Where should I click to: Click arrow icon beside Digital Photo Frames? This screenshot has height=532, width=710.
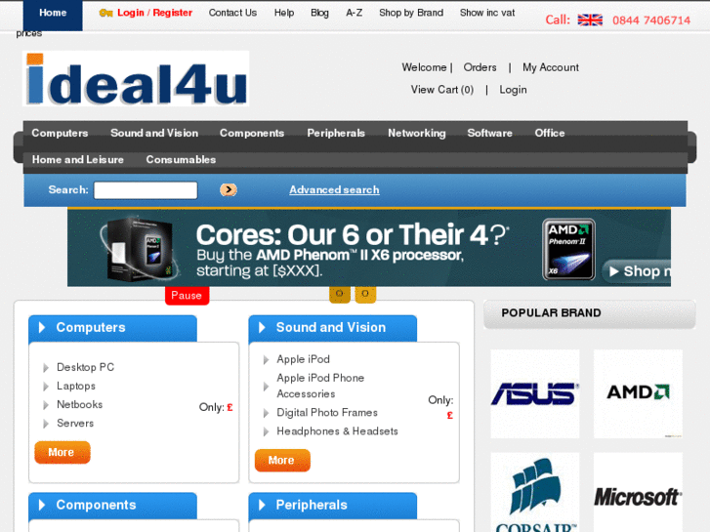pos(266,413)
